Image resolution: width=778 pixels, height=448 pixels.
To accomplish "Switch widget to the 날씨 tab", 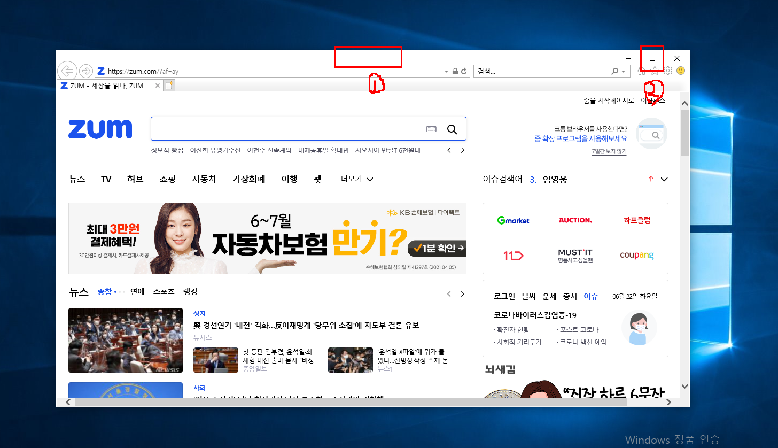I will click(528, 296).
